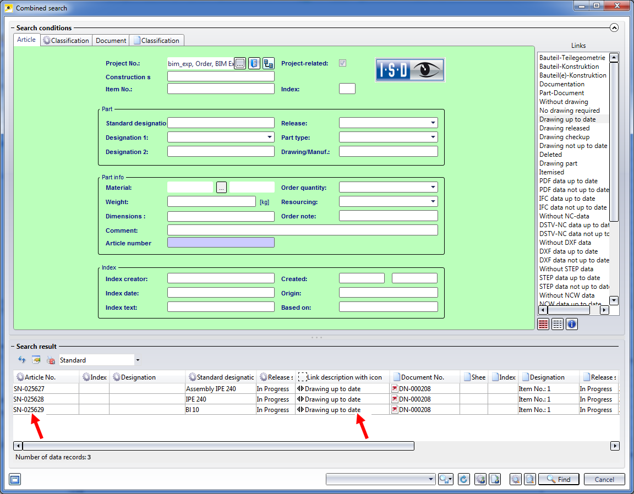Select the Article tab
The height and width of the screenshot is (494, 634).
pos(26,40)
